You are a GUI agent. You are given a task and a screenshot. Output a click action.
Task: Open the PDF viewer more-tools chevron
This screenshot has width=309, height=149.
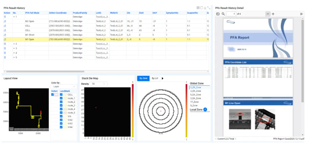301,14
